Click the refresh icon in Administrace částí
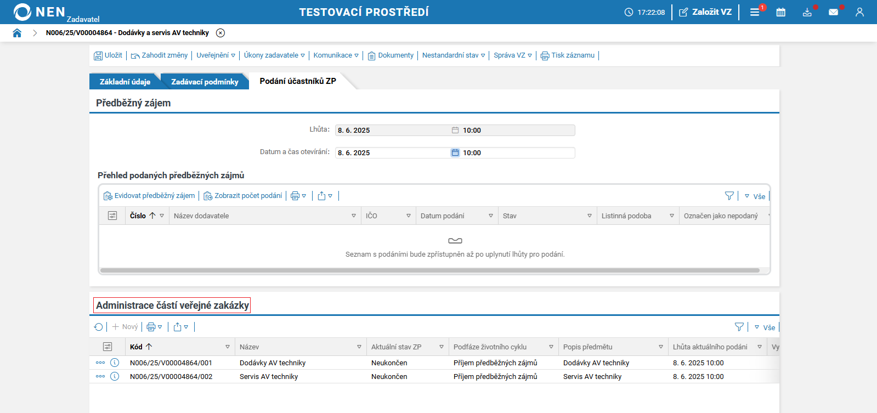877x413 pixels. coord(99,327)
